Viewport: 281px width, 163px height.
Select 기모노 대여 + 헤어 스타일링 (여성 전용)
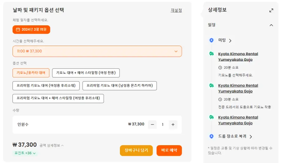tap(86, 73)
